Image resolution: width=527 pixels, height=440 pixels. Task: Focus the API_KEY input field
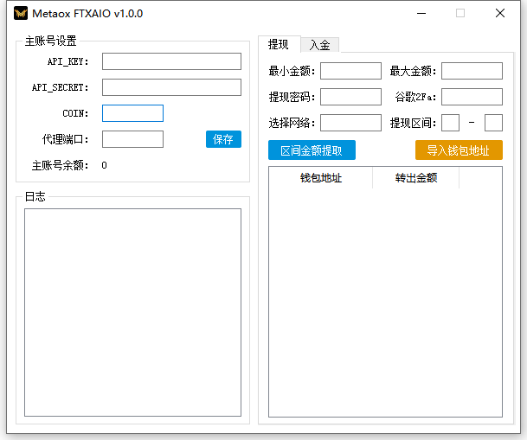click(x=171, y=61)
